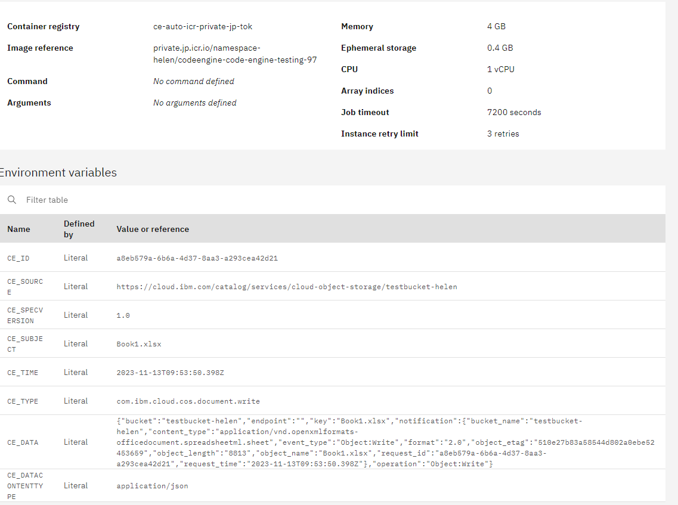Click the Container registry label

(44, 26)
